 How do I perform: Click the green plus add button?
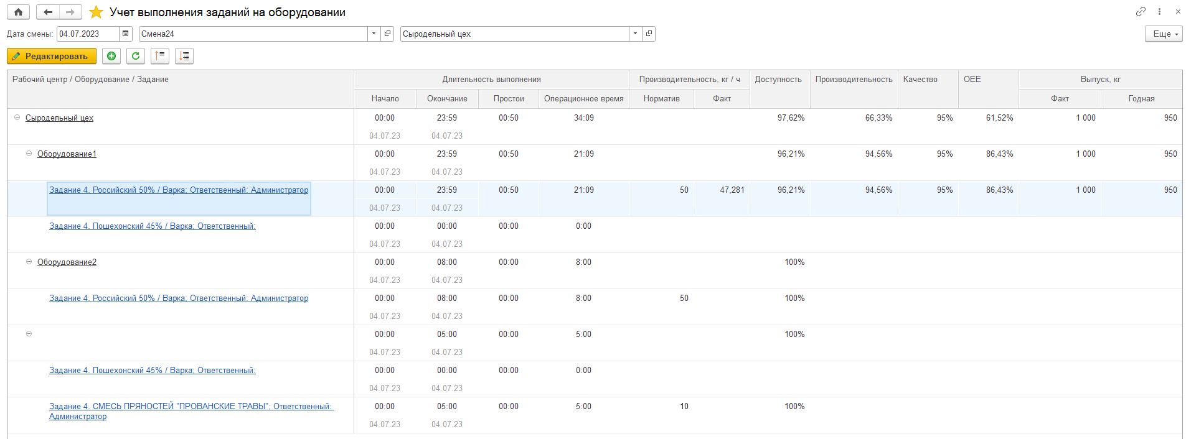point(111,56)
